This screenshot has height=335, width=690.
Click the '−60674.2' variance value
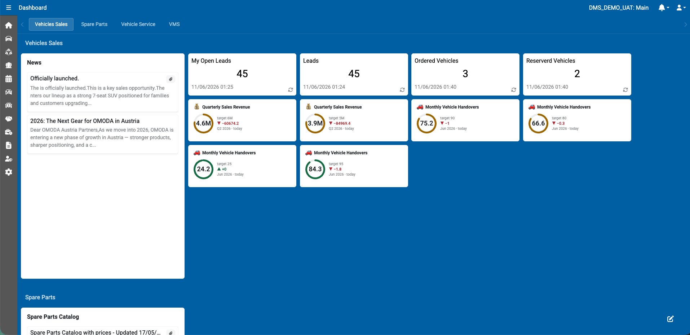(230, 123)
